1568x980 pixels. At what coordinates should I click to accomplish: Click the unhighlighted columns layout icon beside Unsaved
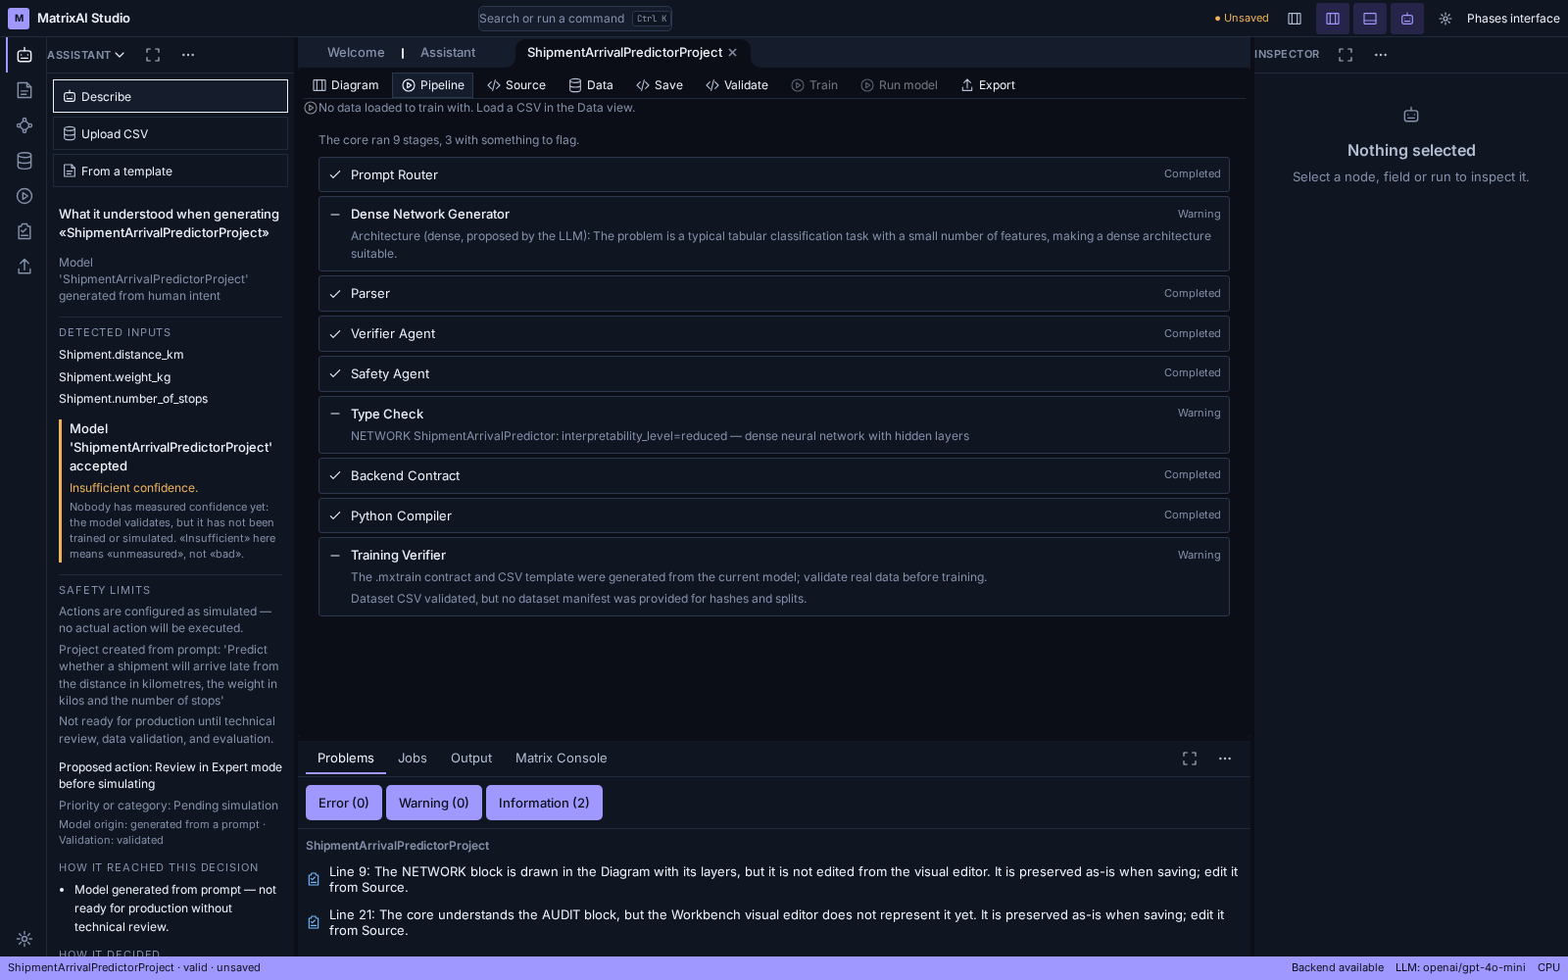point(1295,19)
